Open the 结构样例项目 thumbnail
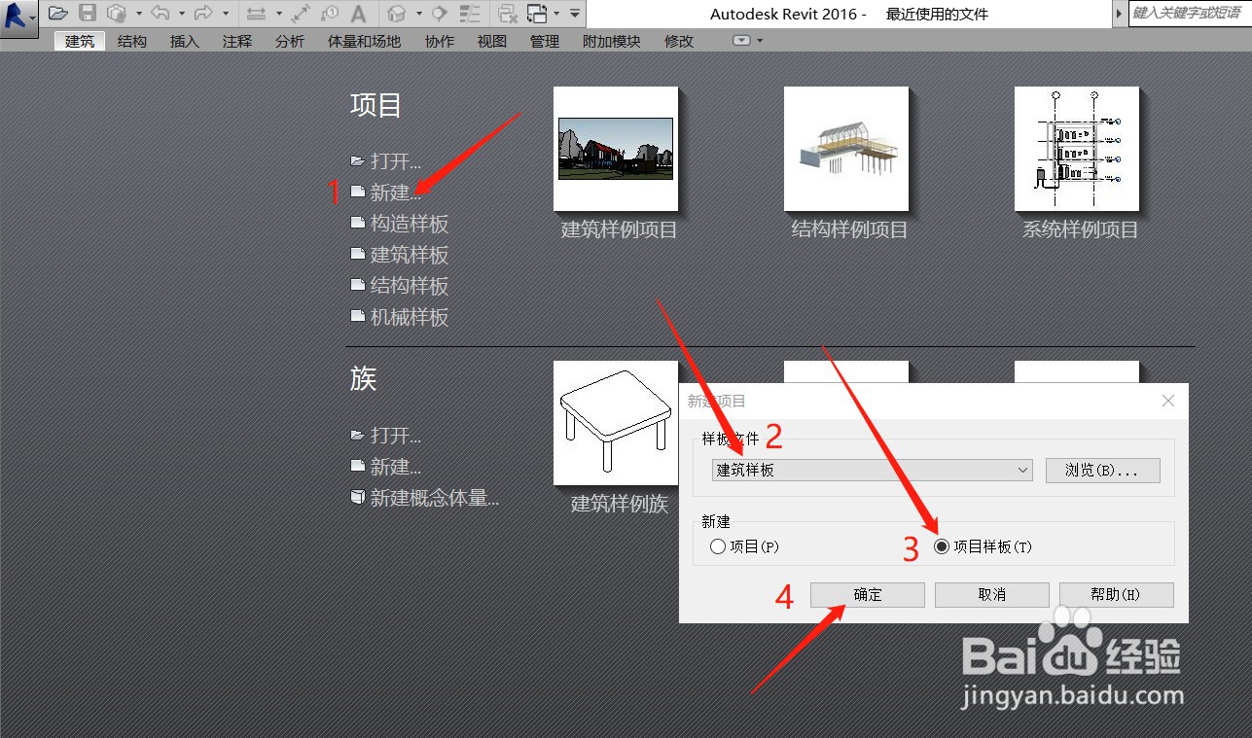Screen dimensions: 1252x738 [x=846, y=149]
